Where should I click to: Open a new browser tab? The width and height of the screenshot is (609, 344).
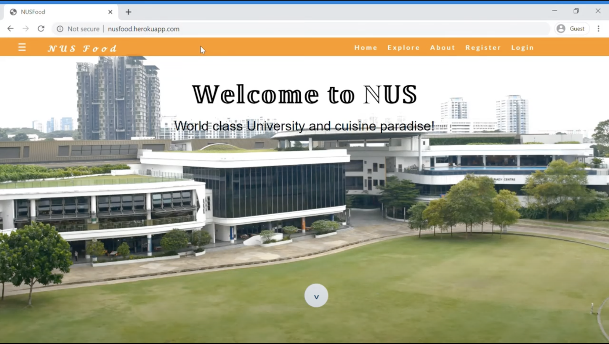coord(128,12)
